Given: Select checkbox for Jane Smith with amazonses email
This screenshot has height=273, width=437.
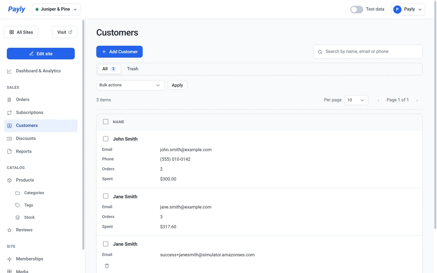Looking at the screenshot, I should coord(106,244).
